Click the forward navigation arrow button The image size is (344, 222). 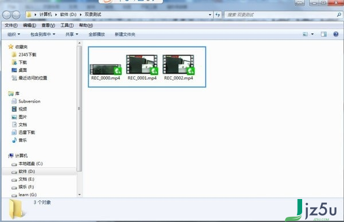tap(16, 15)
